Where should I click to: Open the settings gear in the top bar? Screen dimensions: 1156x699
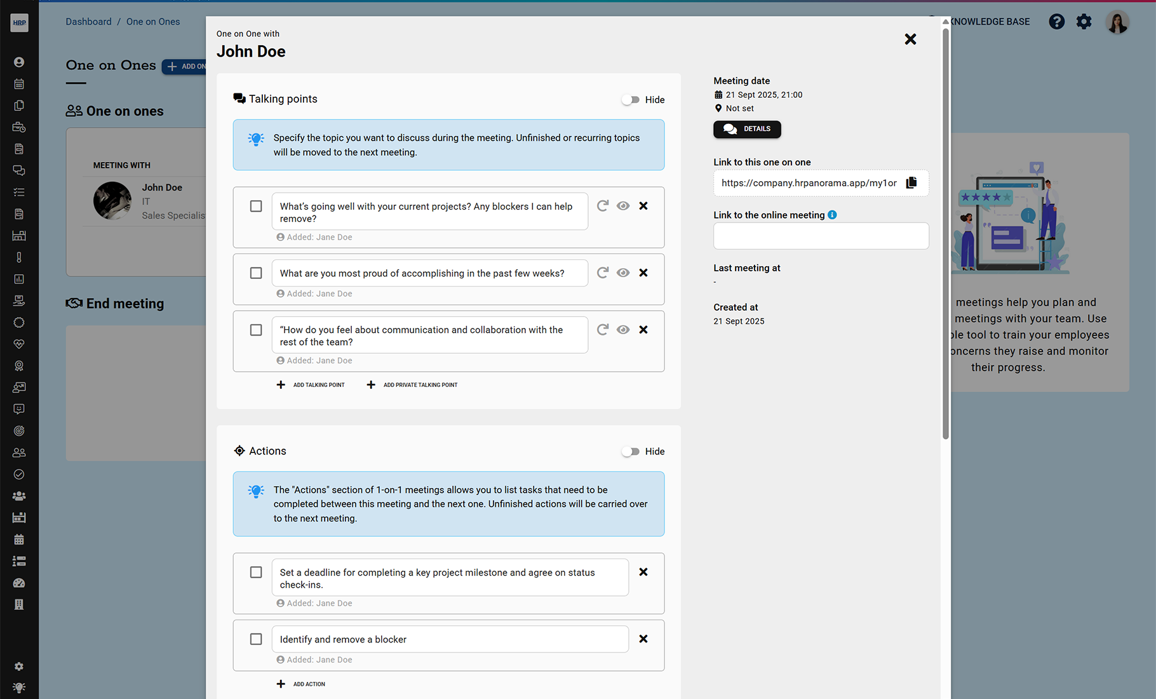point(1084,22)
